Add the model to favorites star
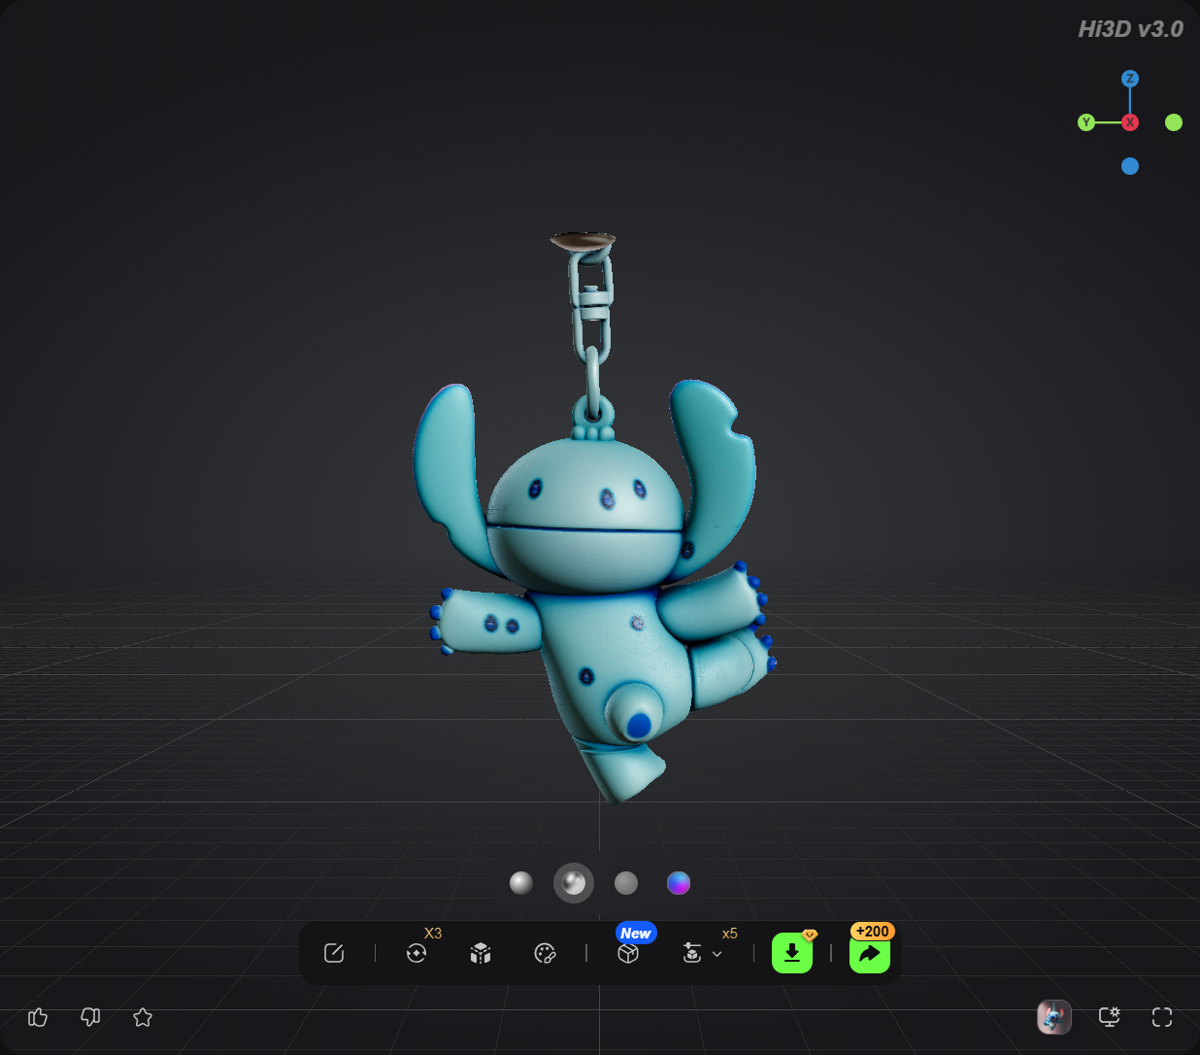 click(143, 1017)
